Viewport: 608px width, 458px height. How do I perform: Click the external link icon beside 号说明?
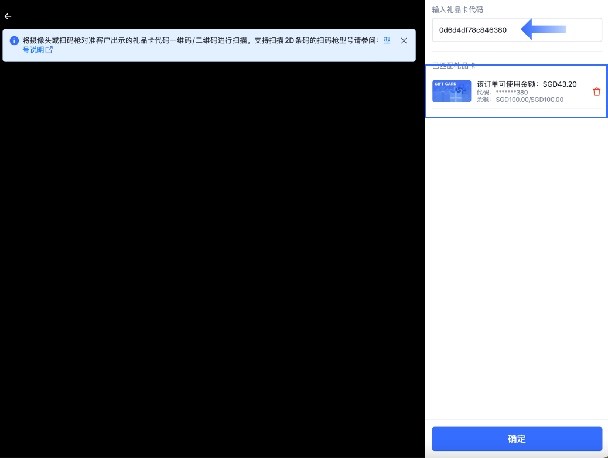point(49,50)
